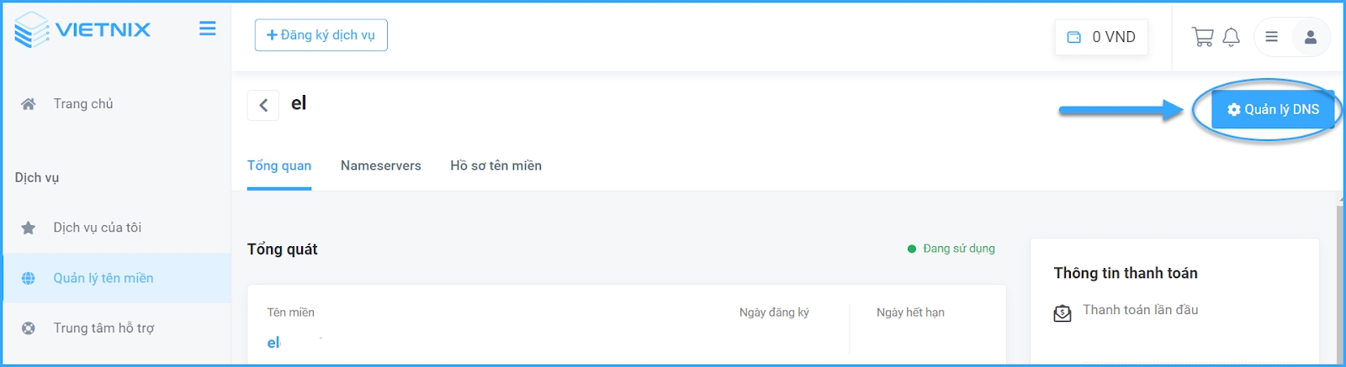This screenshot has height=367, width=1346.
Task: Select the Hồ sơ tên miền tab
Action: tap(495, 165)
